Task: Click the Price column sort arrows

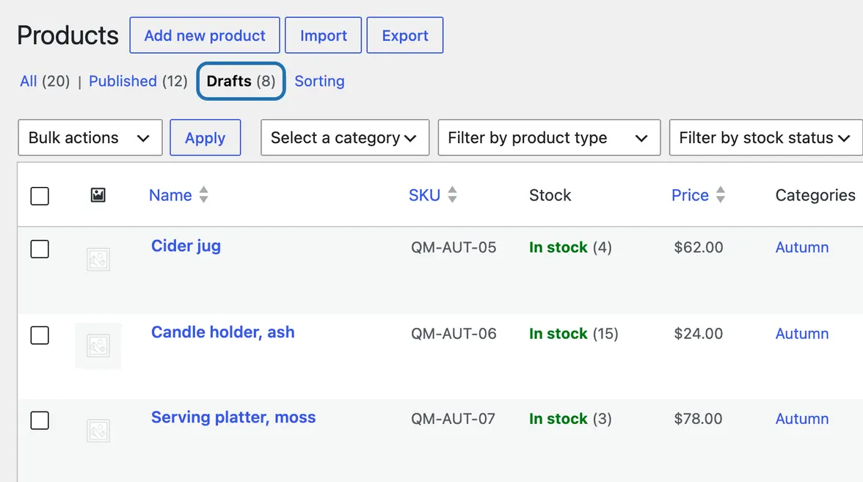Action: pos(721,195)
